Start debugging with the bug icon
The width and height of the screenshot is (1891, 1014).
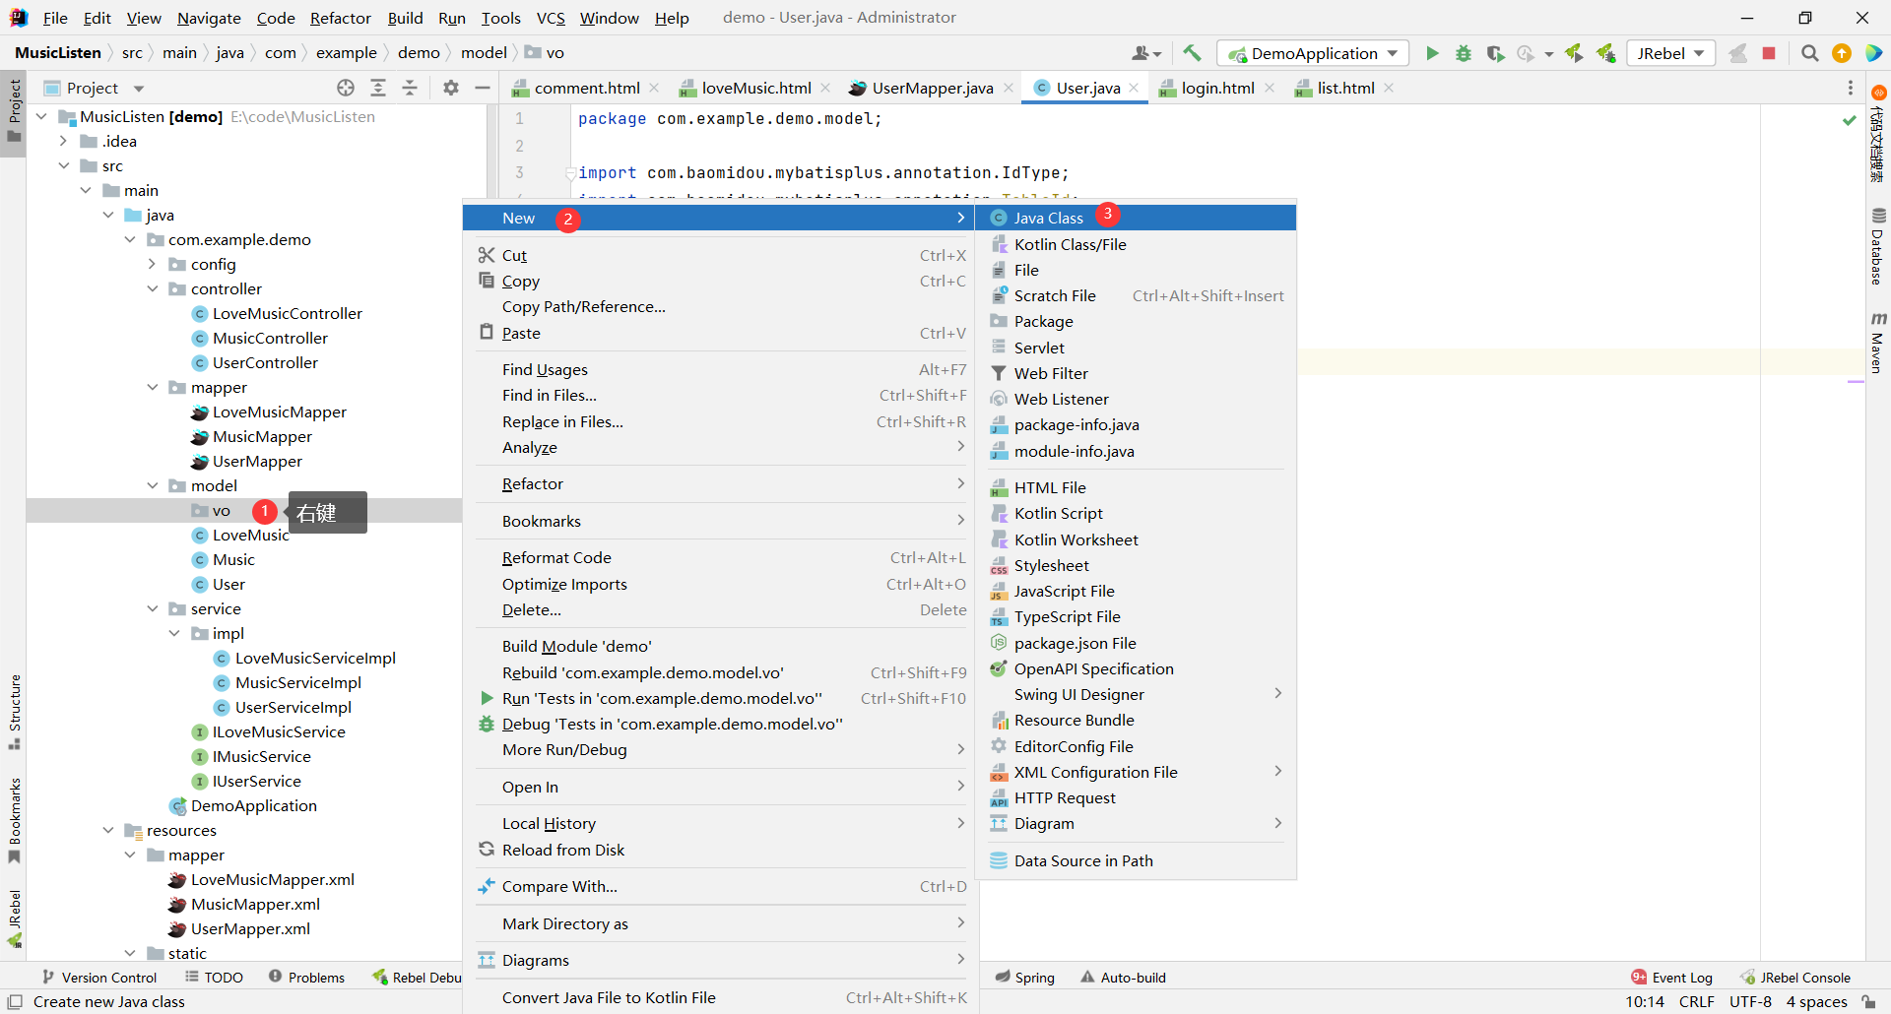coord(1464,53)
